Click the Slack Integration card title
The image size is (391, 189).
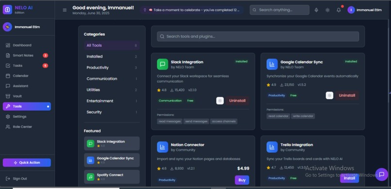(x=187, y=62)
